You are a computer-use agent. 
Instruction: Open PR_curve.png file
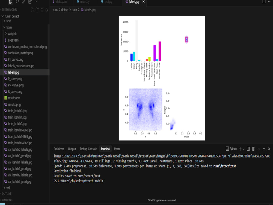pos(16,85)
